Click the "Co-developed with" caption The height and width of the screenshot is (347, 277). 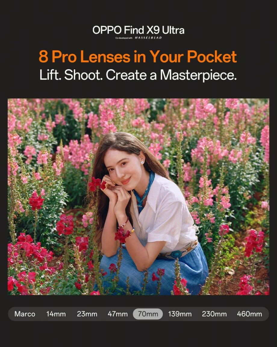pos(124,38)
